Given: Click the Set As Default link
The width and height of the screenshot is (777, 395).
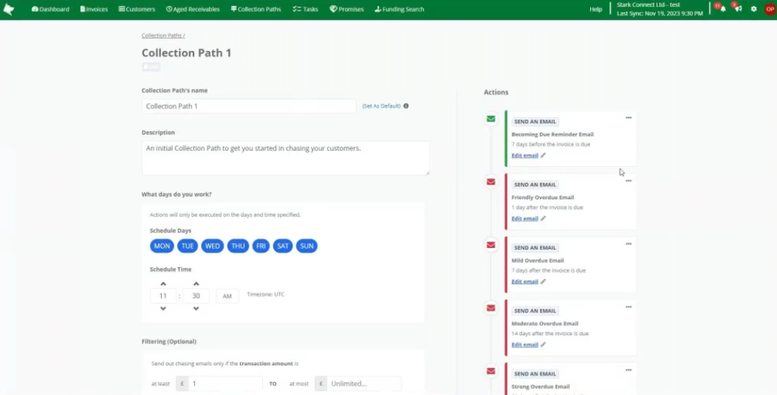Looking at the screenshot, I should pos(381,106).
